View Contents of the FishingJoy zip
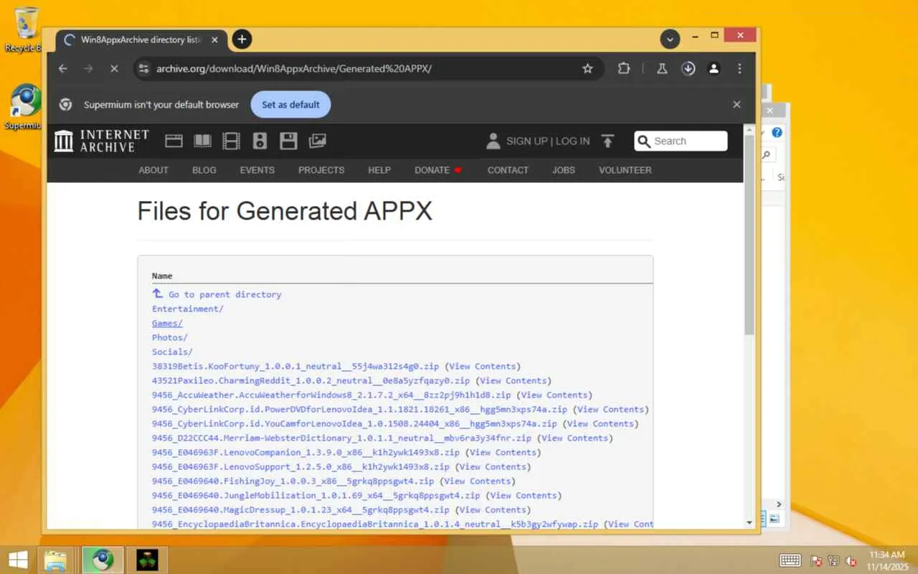This screenshot has height=574, width=918. click(x=478, y=481)
